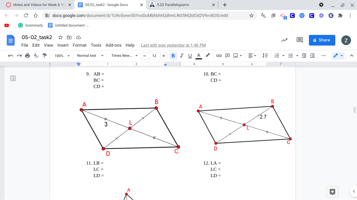Expand bulleted list style options
This screenshot has width=357, height=200.
click(x=297, y=55)
